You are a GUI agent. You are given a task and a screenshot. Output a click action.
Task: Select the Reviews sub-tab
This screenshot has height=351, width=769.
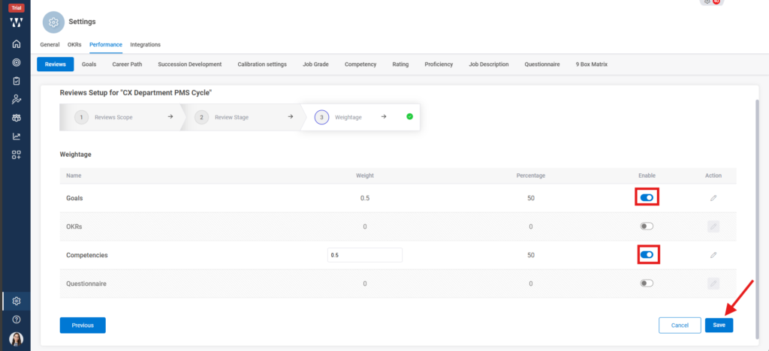[56, 64]
